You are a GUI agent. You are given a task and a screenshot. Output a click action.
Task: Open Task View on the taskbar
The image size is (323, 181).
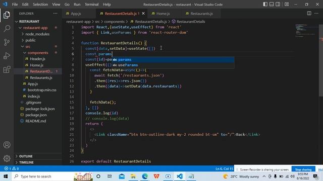pyautogui.click(x=110, y=176)
